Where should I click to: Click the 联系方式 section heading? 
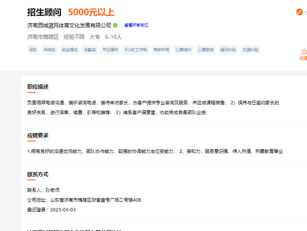(x=37, y=174)
